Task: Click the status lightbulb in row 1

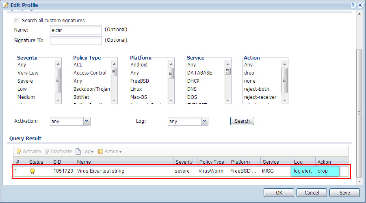Action: coord(32,171)
